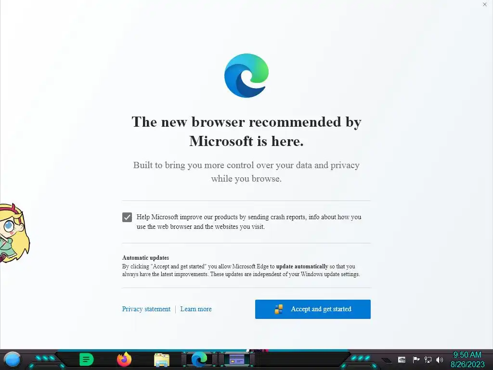The width and height of the screenshot is (493, 370).
Task: Open the clock and date display
Action: tap(467, 359)
